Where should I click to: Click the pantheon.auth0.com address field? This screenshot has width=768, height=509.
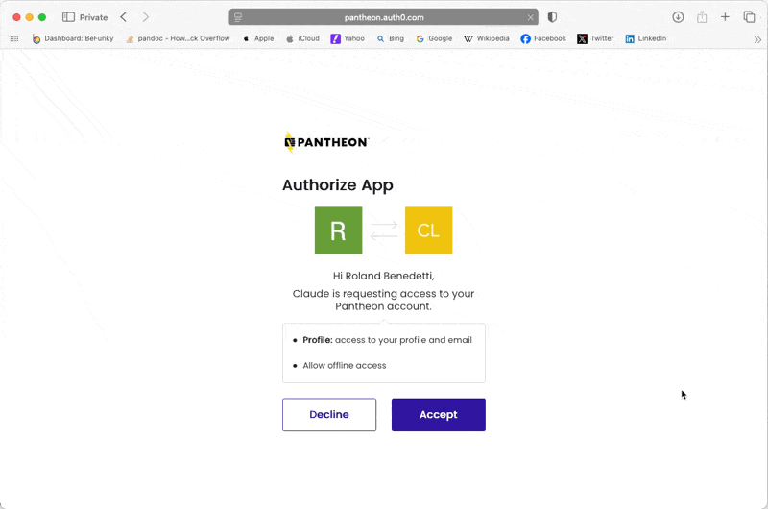coord(384,17)
